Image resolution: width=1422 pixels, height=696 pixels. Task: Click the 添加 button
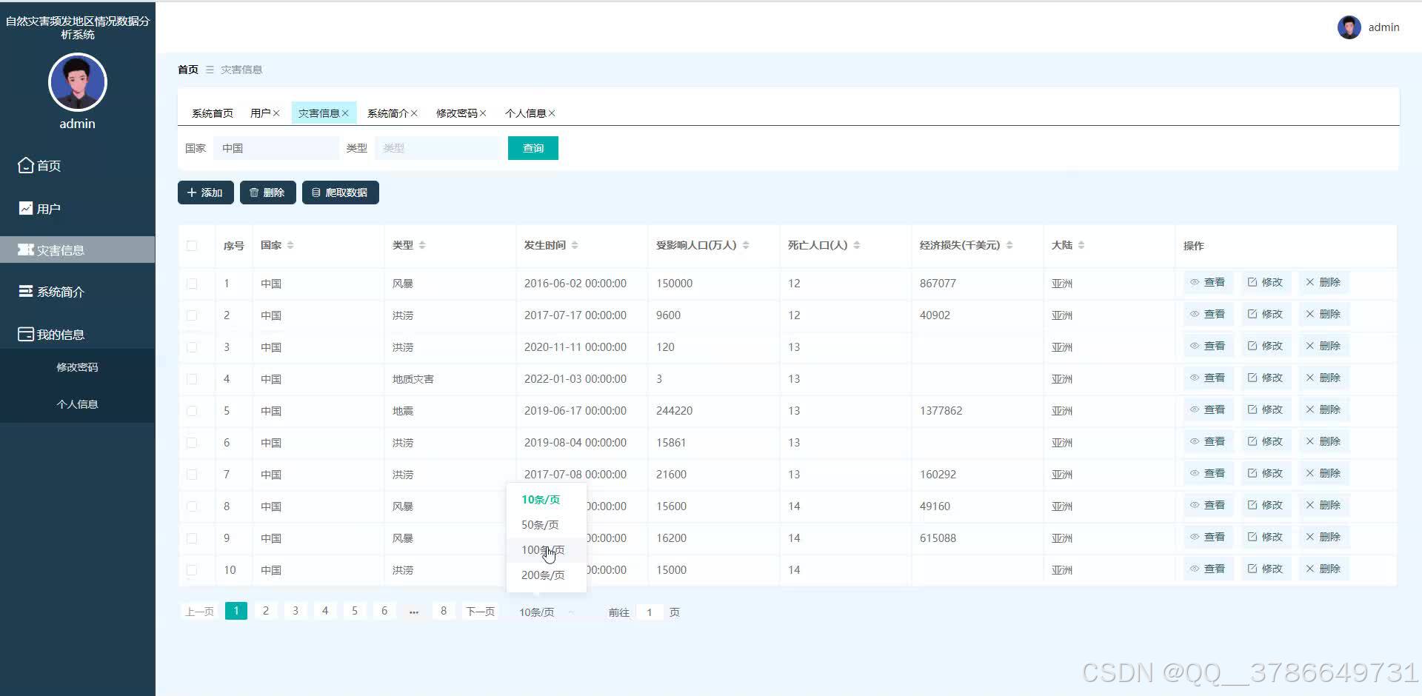206,193
